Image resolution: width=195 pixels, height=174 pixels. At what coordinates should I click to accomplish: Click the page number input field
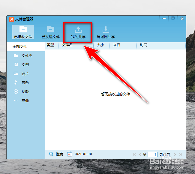(x=152, y=154)
